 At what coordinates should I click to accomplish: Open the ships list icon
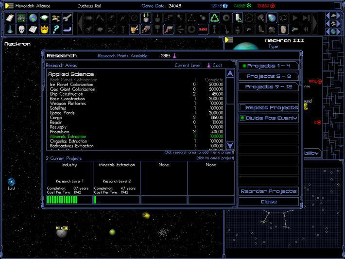[x=56, y=18]
